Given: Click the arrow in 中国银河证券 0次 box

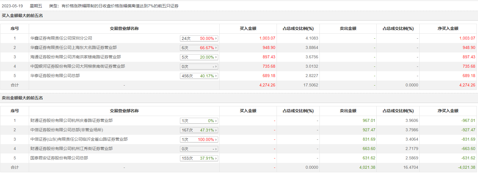Looking at the screenshot, I should pos(216,66).
